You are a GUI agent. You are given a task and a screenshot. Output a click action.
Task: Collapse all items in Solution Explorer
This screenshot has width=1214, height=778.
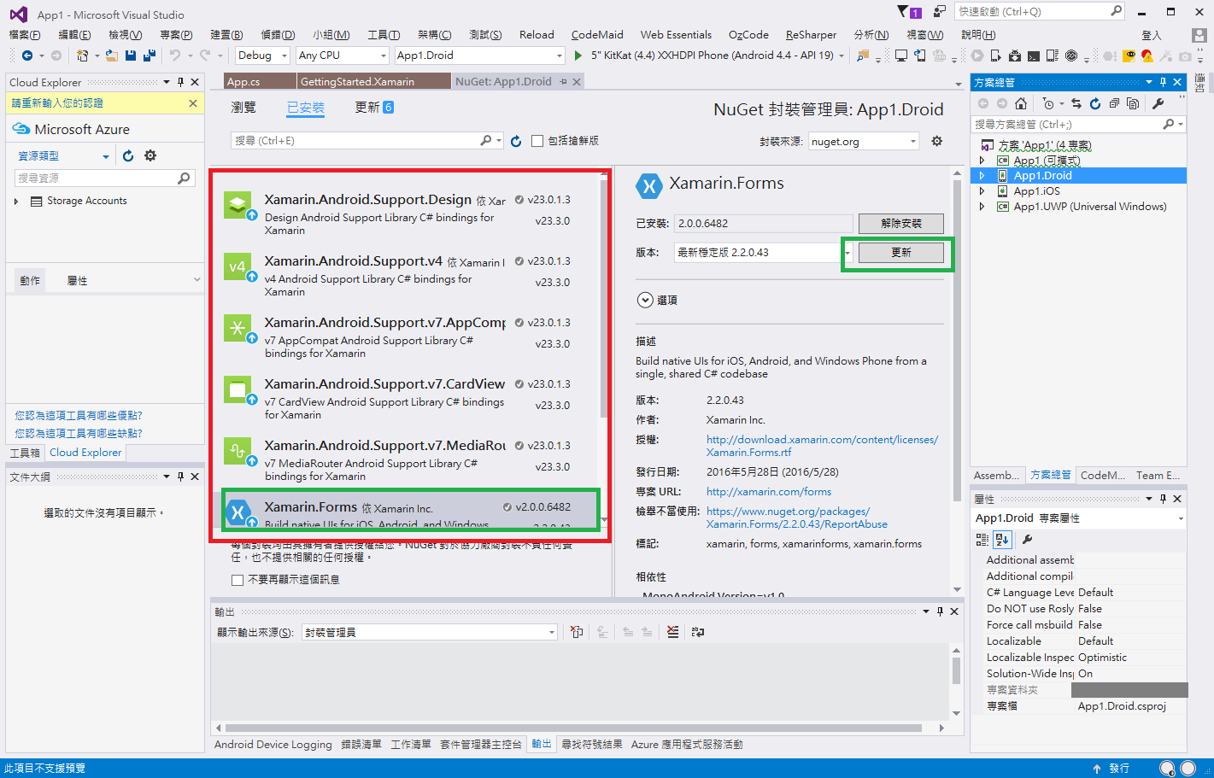[1114, 103]
